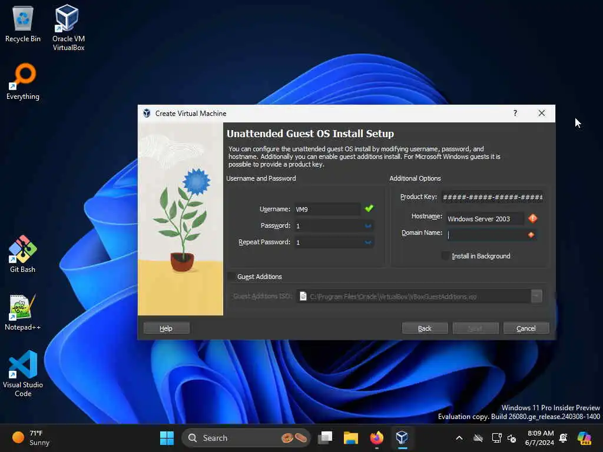Image resolution: width=603 pixels, height=452 pixels.
Task: Close the Create Virtual Machine dialog
Action: pos(542,113)
